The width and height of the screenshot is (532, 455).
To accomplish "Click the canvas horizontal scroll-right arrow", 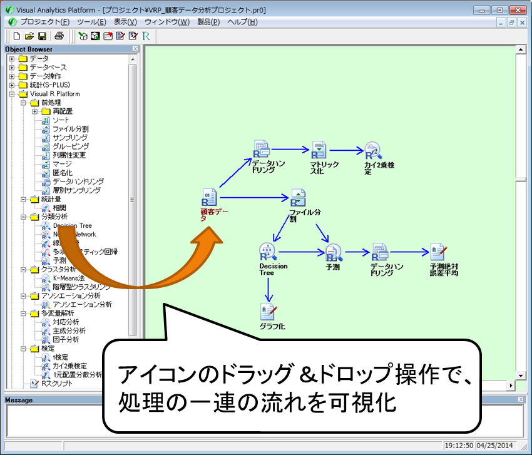I will (511, 386).
